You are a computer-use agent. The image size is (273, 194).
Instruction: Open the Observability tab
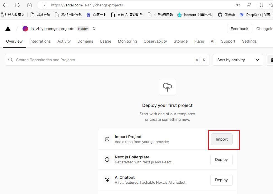155,41
